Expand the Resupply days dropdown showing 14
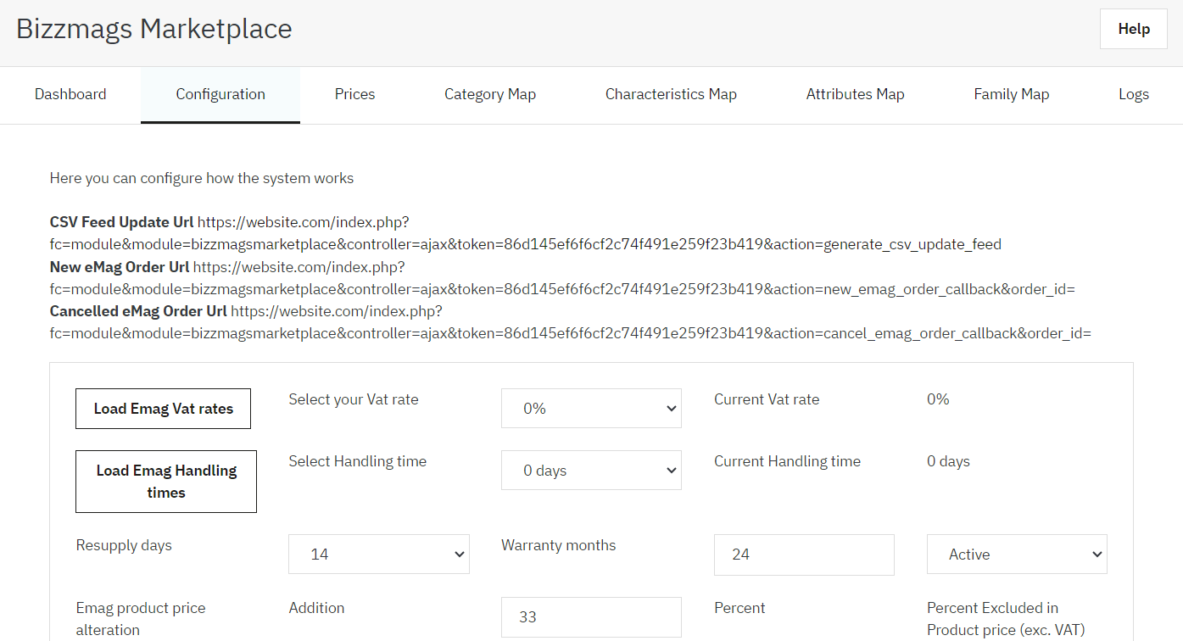This screenshot has width=1183, height=641. [379, 555]
